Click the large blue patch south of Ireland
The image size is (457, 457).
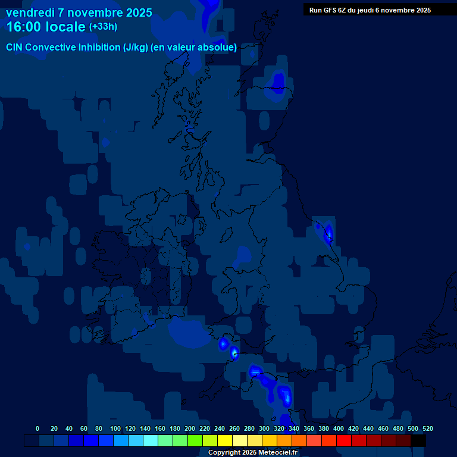click(189, 334)
